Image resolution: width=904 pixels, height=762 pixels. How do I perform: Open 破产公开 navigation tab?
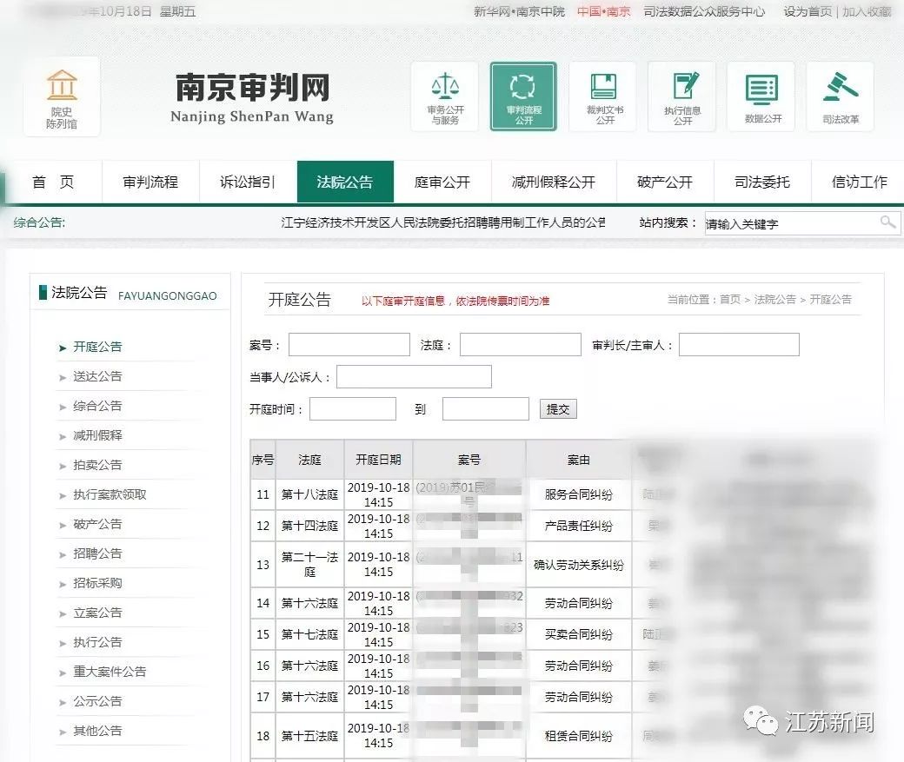(665, 182)
